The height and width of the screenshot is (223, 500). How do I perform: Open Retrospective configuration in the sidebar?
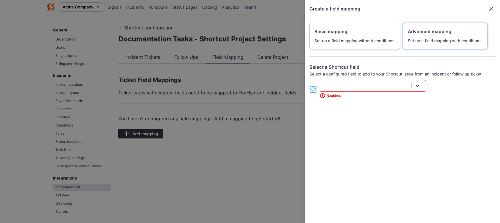click(x=78, y=166)
